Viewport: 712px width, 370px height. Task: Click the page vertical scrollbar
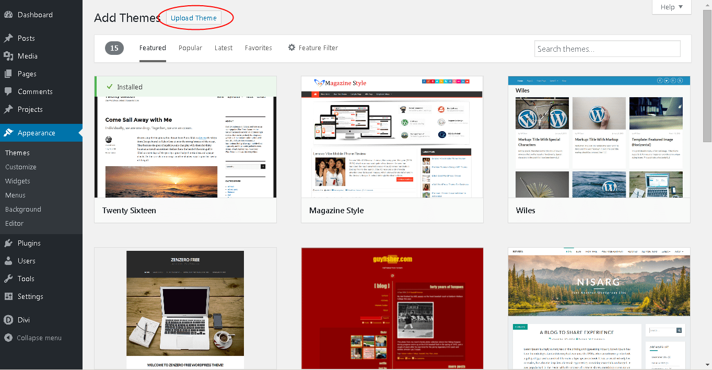click(x=707, y=76)
